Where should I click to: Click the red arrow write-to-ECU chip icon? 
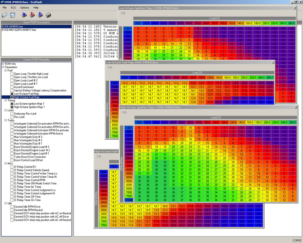click(x=33, y=15)
